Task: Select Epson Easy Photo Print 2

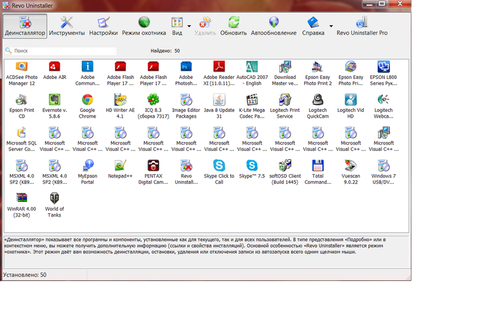Action: coord(318,73)
